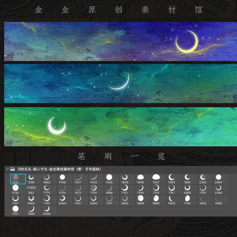Select the brush preset labeled 1221
The width and height of the screenshot is (237, 237).
(x=18, y=179)
